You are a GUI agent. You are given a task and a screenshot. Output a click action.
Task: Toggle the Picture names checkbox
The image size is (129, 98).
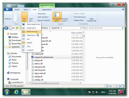tap(72, 14)
